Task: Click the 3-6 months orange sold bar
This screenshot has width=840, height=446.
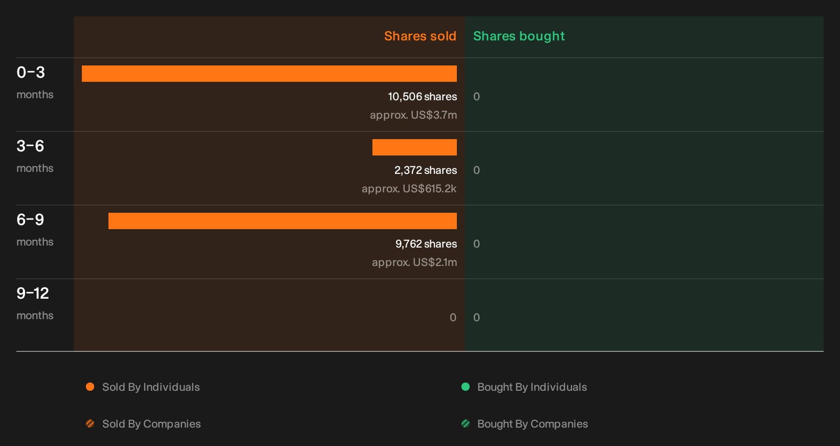Action: (x=414, y=147)
